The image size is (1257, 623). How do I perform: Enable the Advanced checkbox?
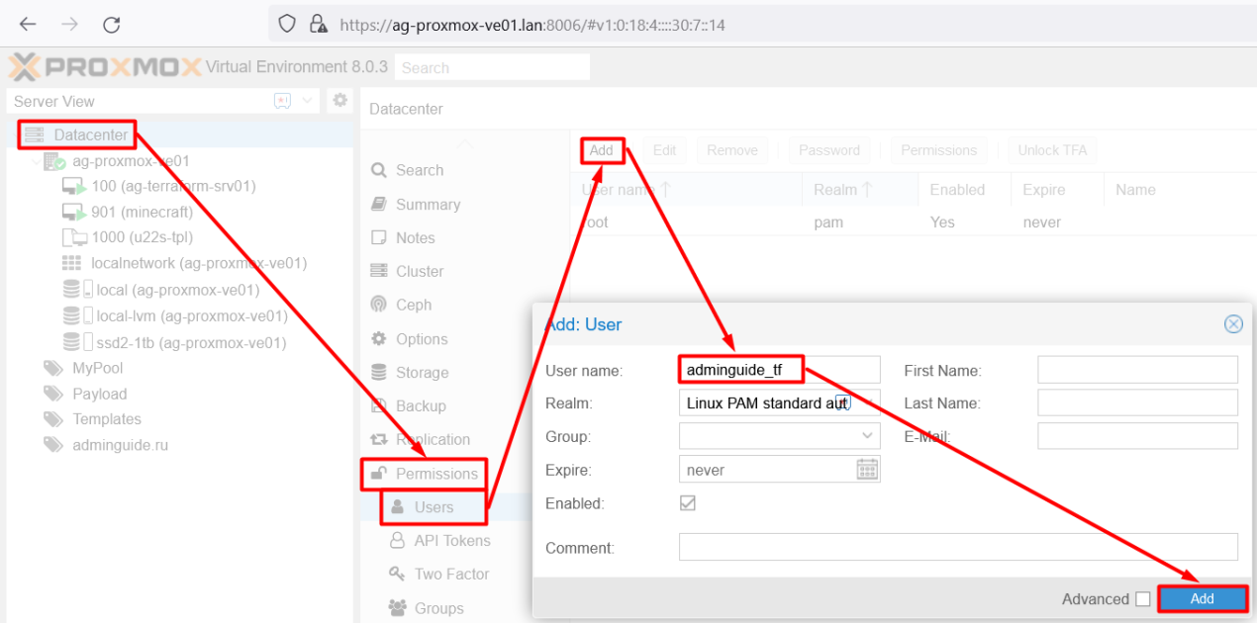coord(1143,599)
